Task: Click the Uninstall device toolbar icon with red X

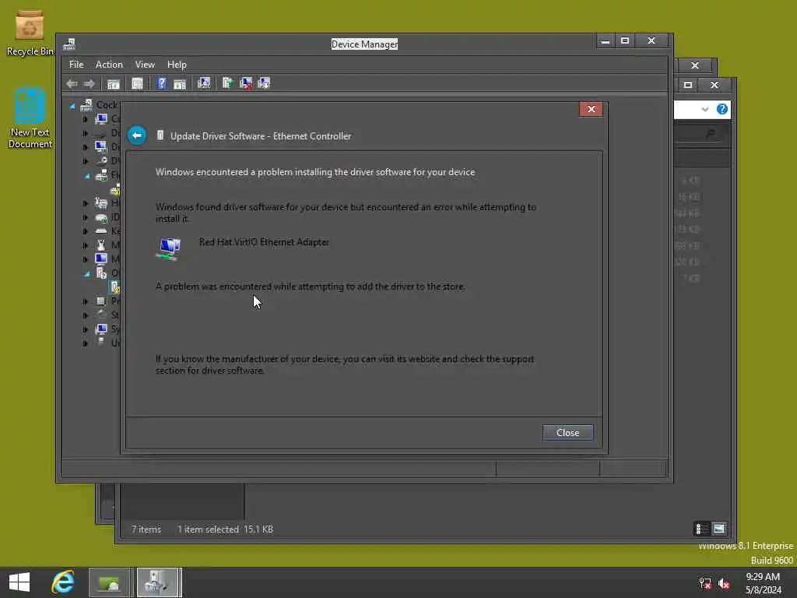Action: [x=246, y=83]
